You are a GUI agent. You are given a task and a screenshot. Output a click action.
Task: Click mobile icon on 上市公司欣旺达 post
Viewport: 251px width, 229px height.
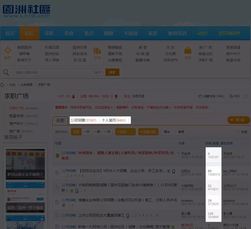(128, 215)
